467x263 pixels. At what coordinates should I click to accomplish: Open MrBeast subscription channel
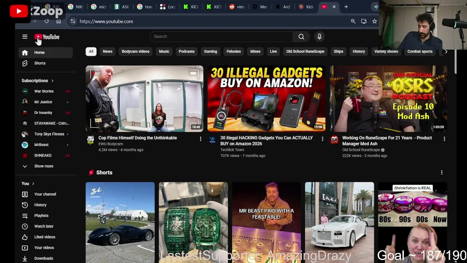pyautogui.click(x=46, y=145)
